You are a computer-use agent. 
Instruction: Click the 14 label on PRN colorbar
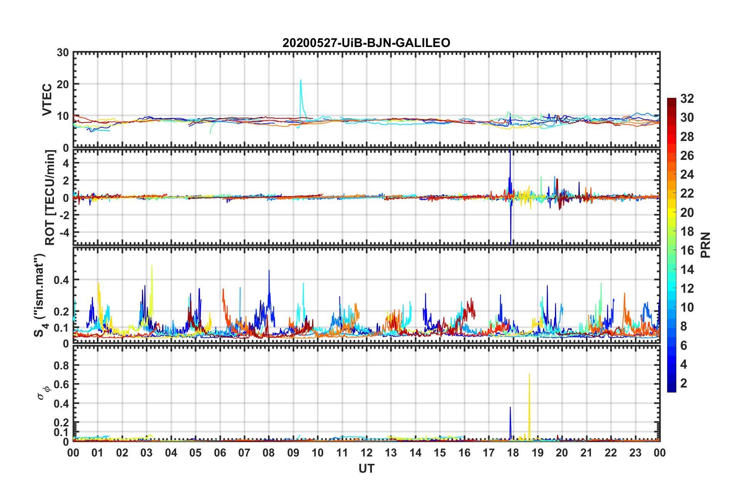[x=687, y=270]
